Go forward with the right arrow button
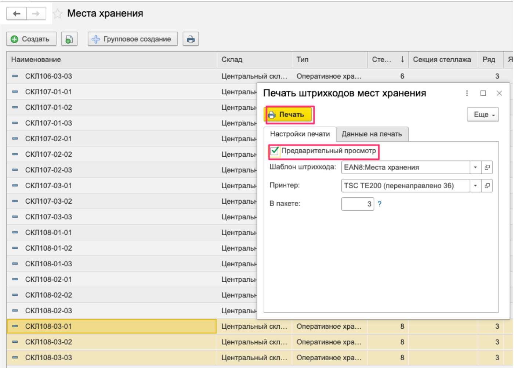514x368 pixels. 36,14
